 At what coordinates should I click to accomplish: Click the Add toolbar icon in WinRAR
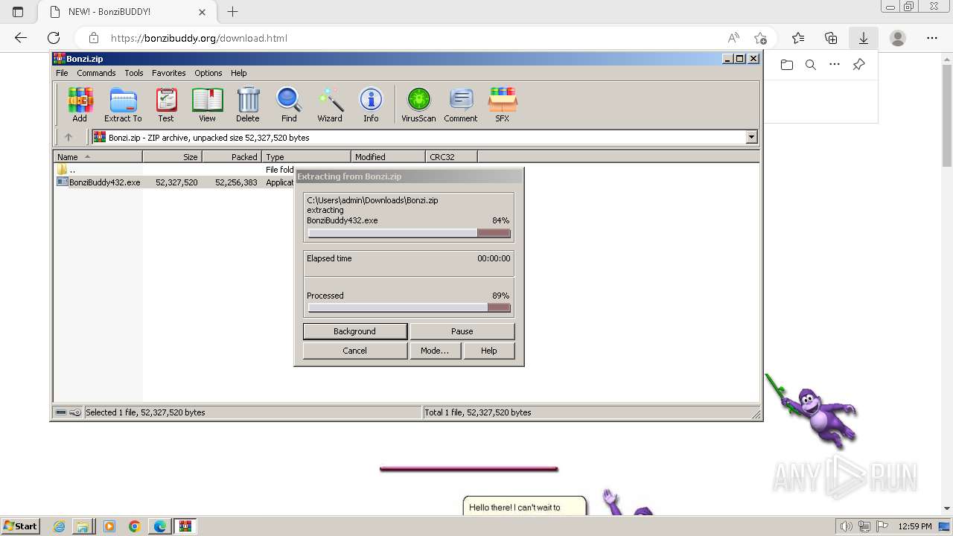[80, 104]
